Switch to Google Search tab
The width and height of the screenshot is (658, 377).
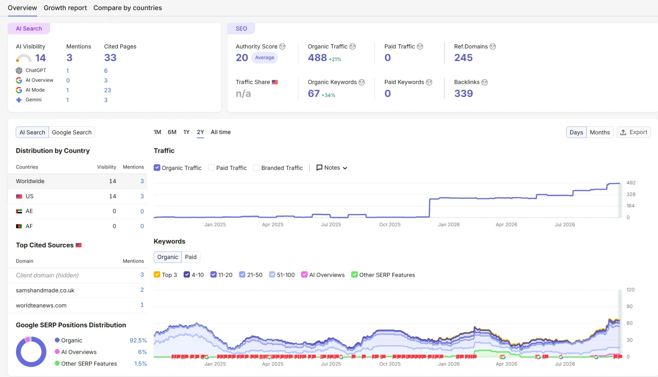[x=72, y=132]
